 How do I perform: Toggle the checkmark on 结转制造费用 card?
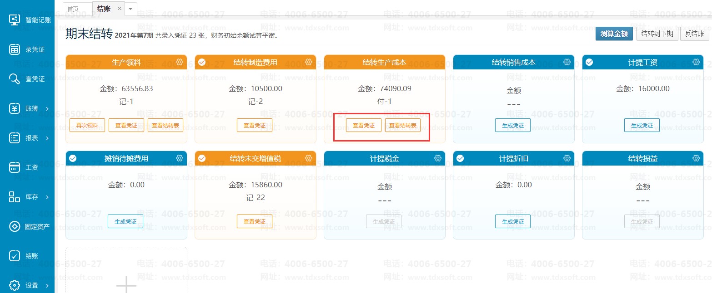point(202,62)
